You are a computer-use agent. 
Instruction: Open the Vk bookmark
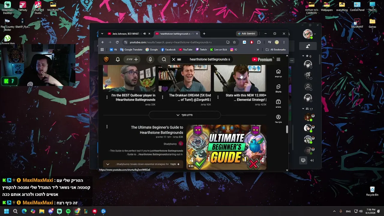[113, 49]
